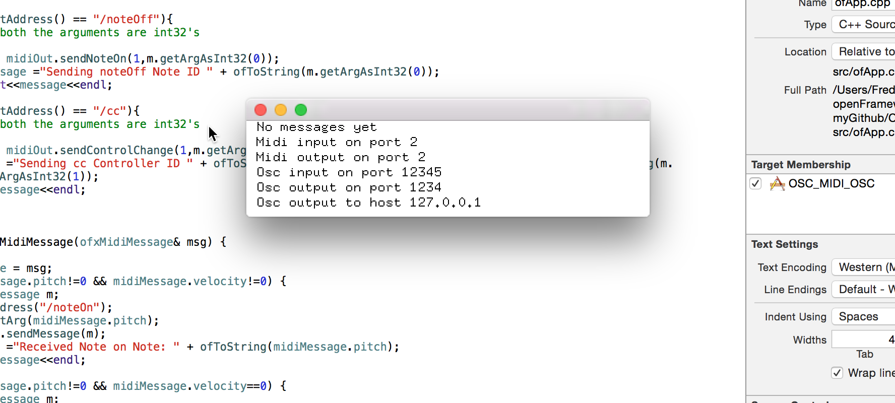Open the file Type dropdown
Screen dimensions: 895x403
(x=863, y=24)
